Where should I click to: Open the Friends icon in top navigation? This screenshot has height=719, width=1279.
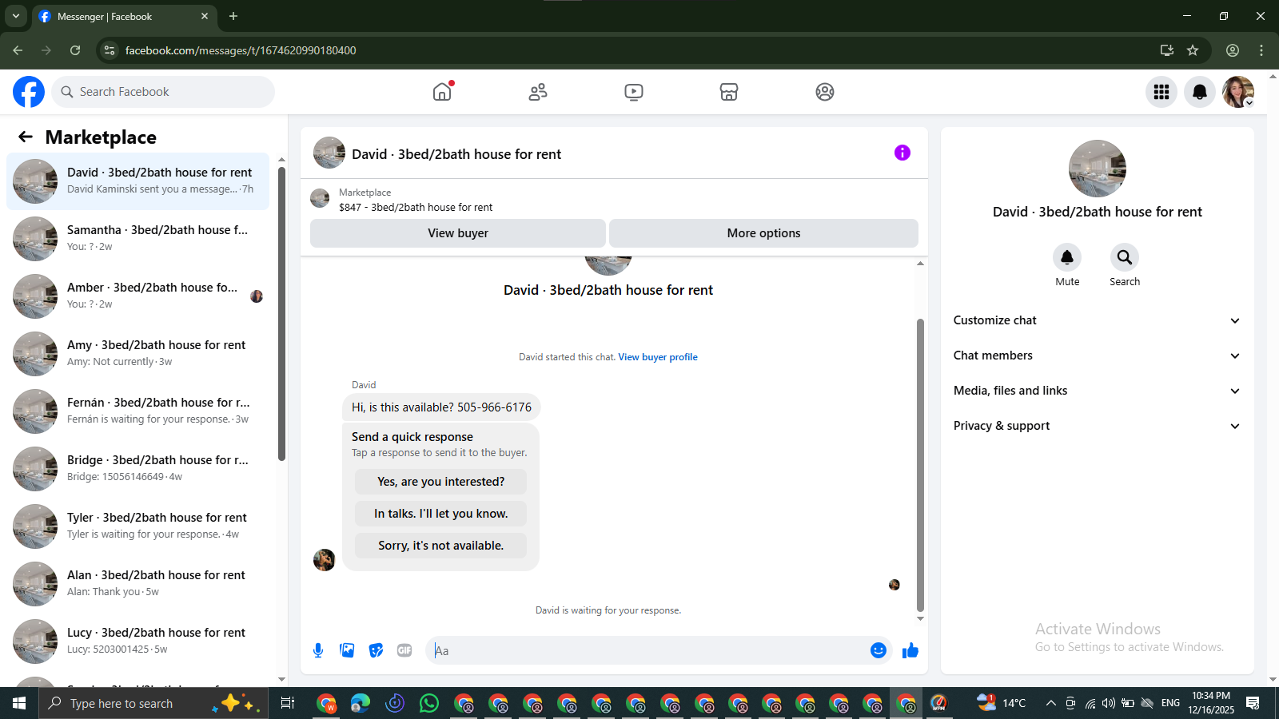(538, 92)
